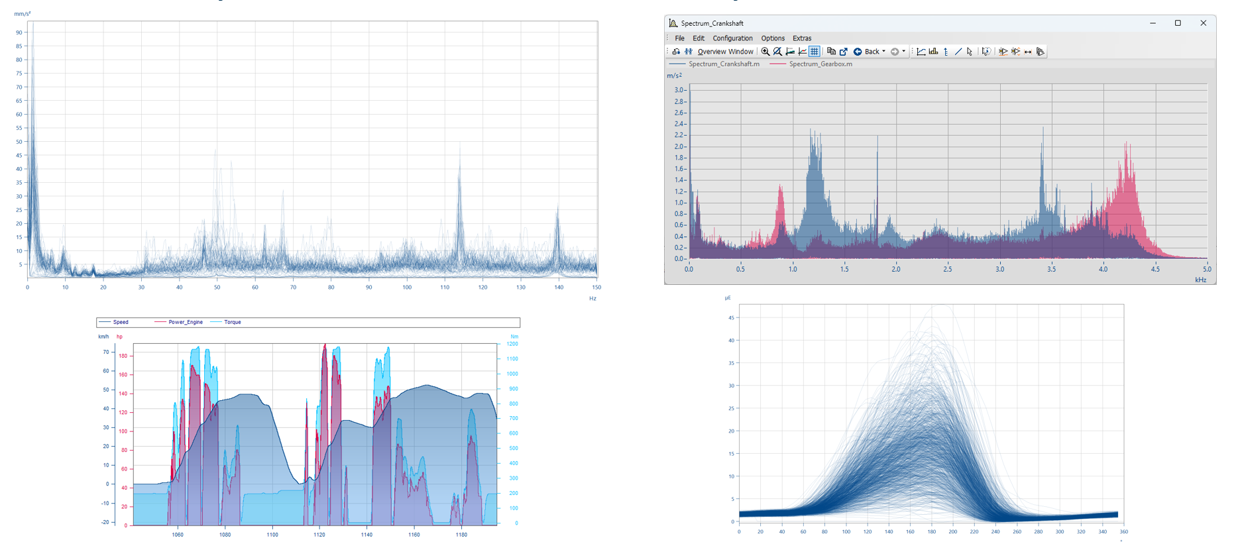Viewport: 1240px width, 542px height.
Task: Click the copy to clipboard icon
Action: click(x=831, y=52)
